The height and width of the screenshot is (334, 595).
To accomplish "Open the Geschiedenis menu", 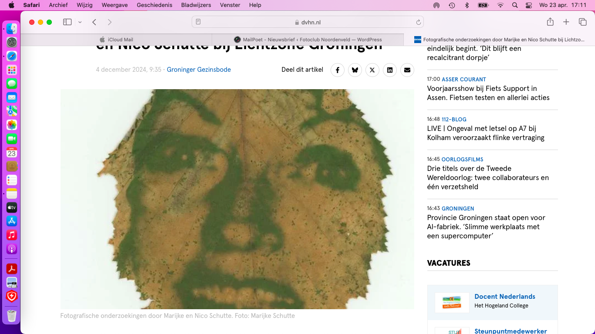I will (x=155, y=5).
